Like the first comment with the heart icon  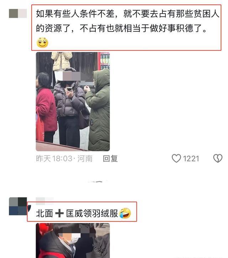click(176, 158)
